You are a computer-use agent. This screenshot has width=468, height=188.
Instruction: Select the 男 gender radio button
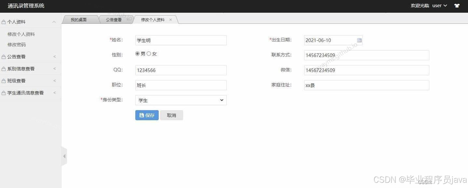pyautogui.click(x=137, y=54)
